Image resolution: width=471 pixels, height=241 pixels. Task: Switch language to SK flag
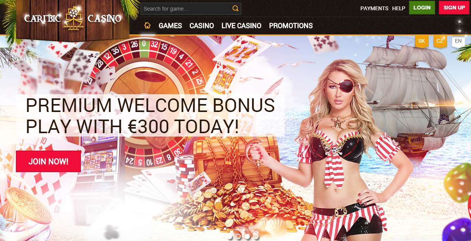(x=421, y=41)
